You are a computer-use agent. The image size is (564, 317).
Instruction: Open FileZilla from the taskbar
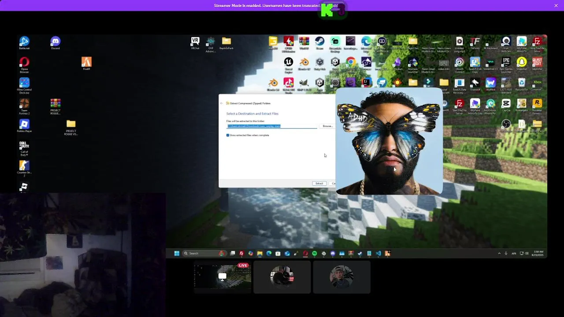coord(241,253)
